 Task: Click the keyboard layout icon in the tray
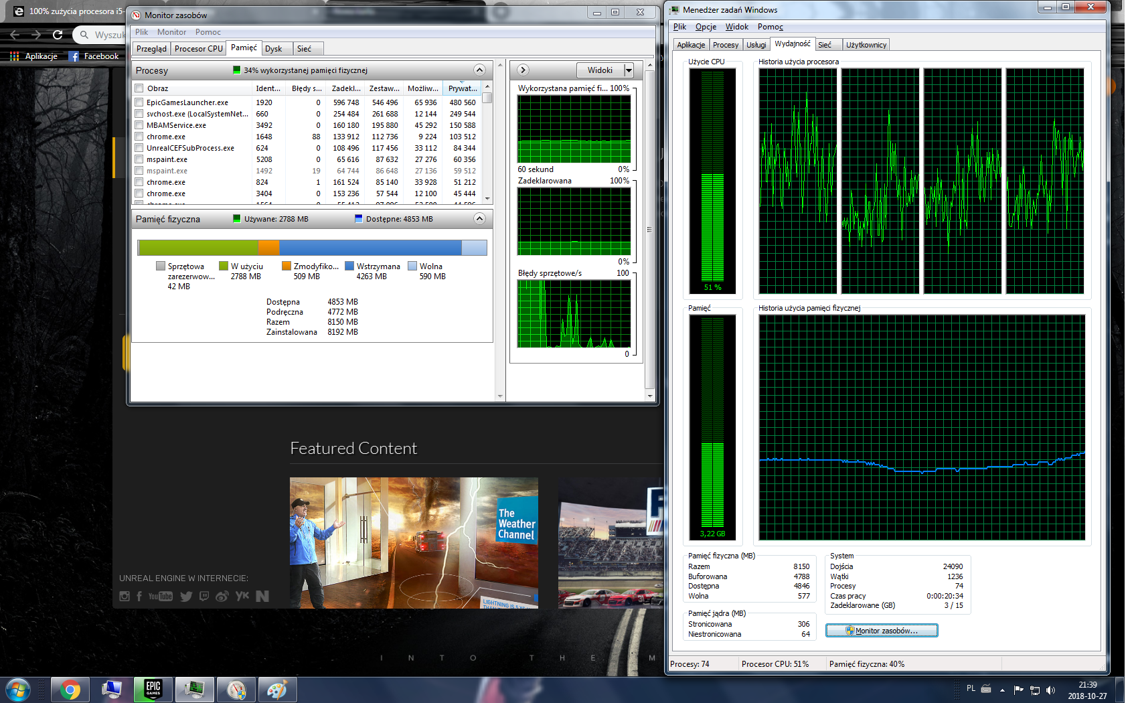click(x=986, y=690)
